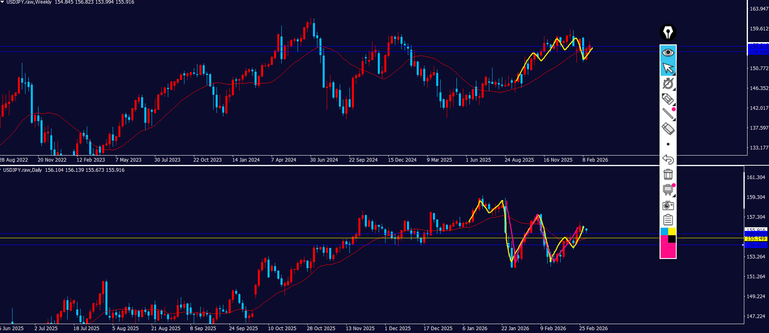Delete all drawings with the trash icon

click(668, 174)
